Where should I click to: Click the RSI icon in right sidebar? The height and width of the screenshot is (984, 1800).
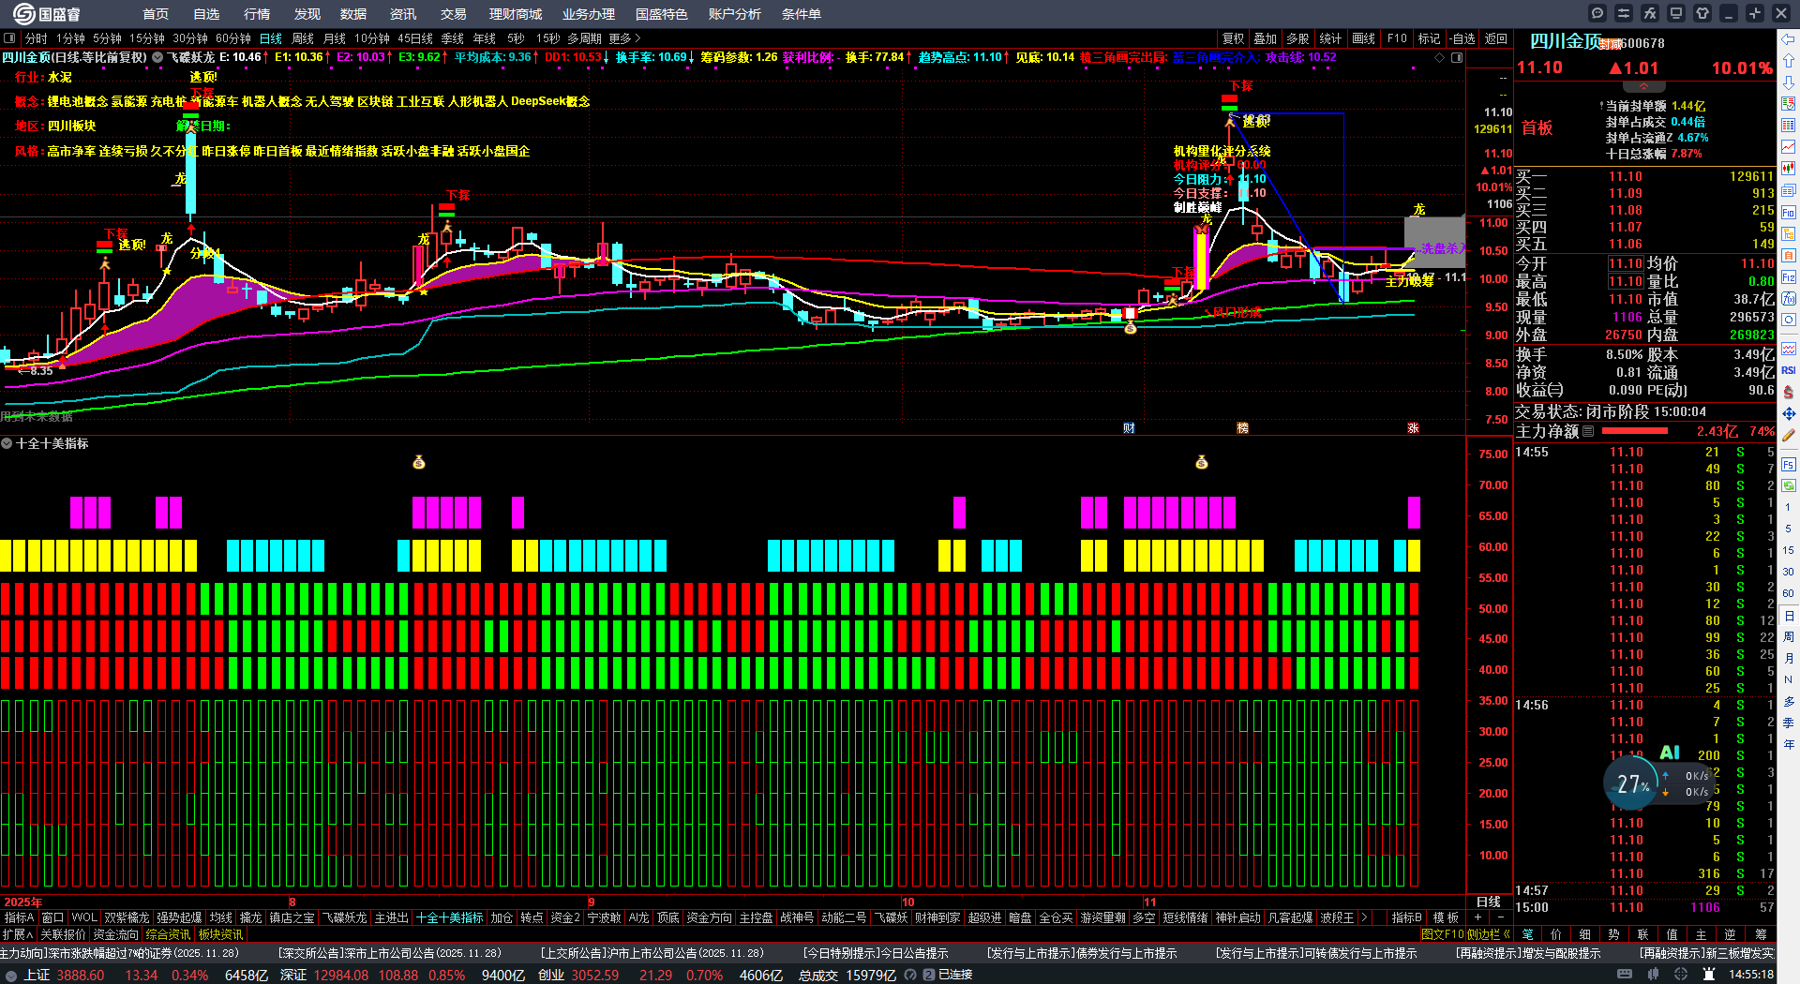(x=1789, y=370)
